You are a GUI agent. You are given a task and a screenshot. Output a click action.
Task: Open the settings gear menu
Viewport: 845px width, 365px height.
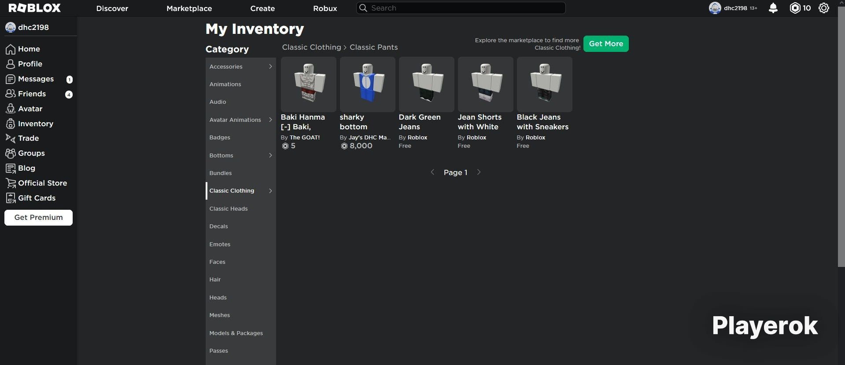pos(823,8)
